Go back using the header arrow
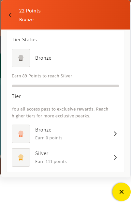This screenshot has height=202, width=131. click(10, 15)
